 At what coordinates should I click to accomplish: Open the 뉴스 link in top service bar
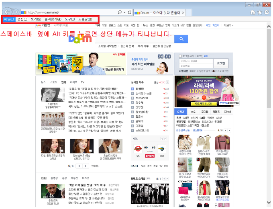click(145, 25)
